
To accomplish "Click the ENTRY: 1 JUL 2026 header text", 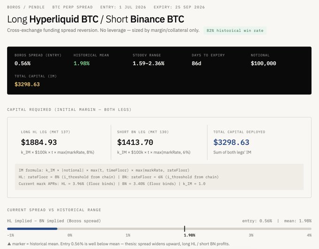I will click(x=123, y=7).
